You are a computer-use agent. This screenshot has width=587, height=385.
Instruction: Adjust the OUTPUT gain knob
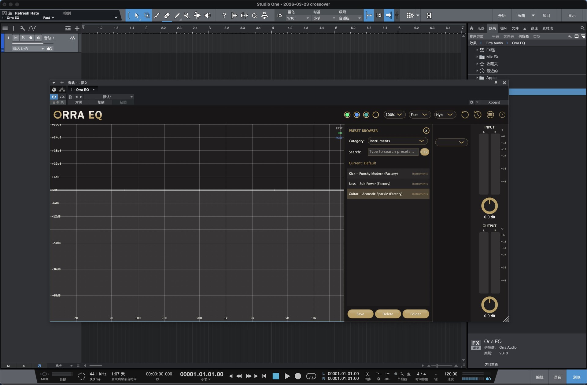click(489, 305)
